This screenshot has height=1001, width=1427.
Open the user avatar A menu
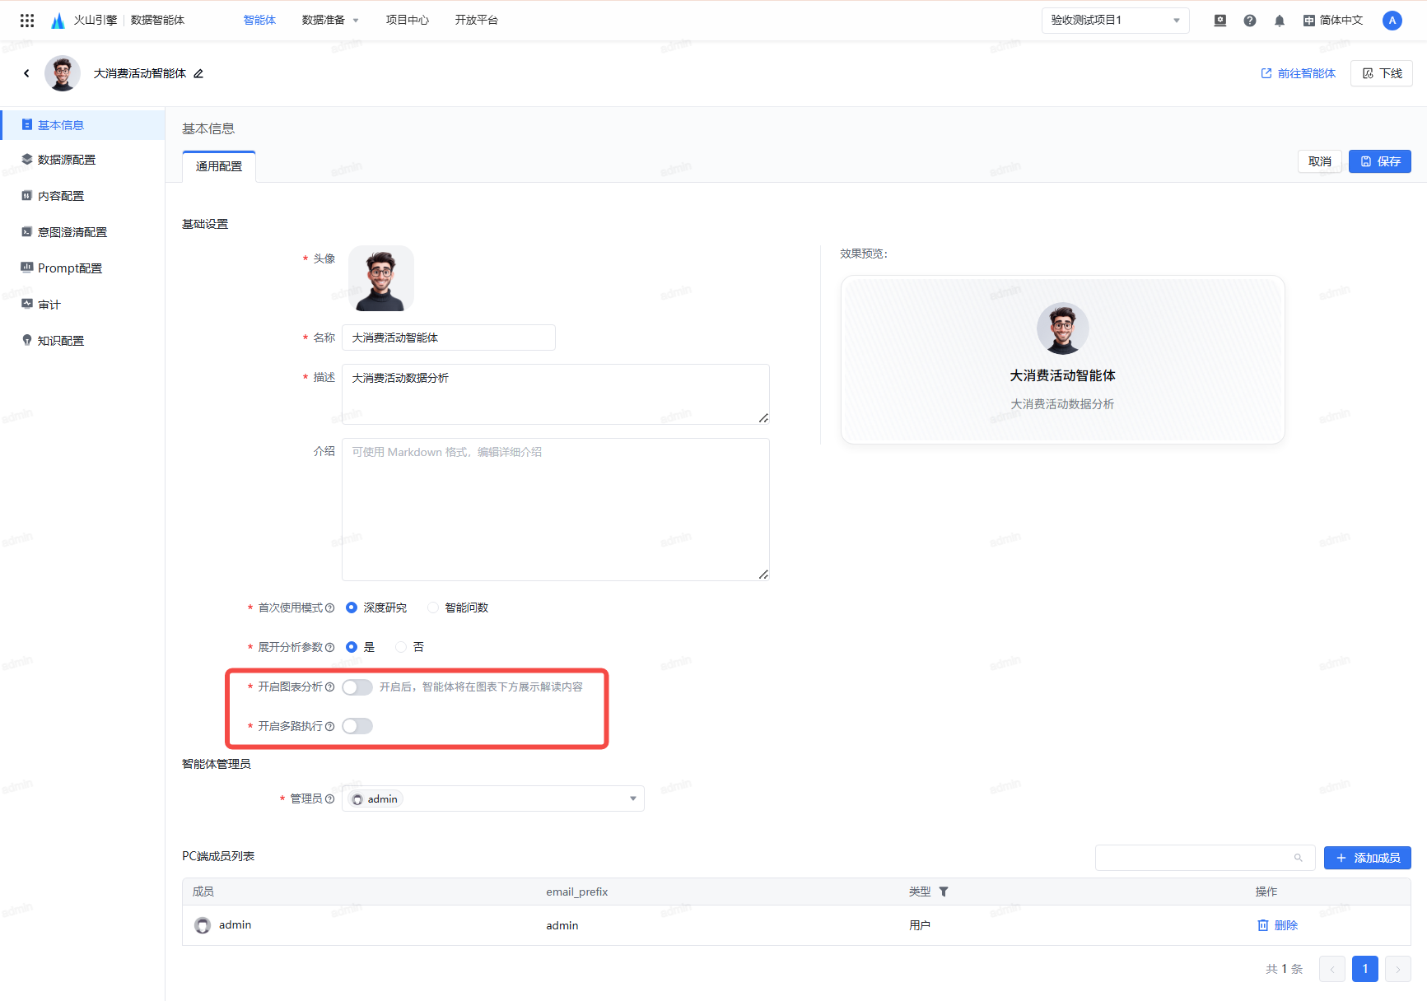click(x=1392, y=21)
